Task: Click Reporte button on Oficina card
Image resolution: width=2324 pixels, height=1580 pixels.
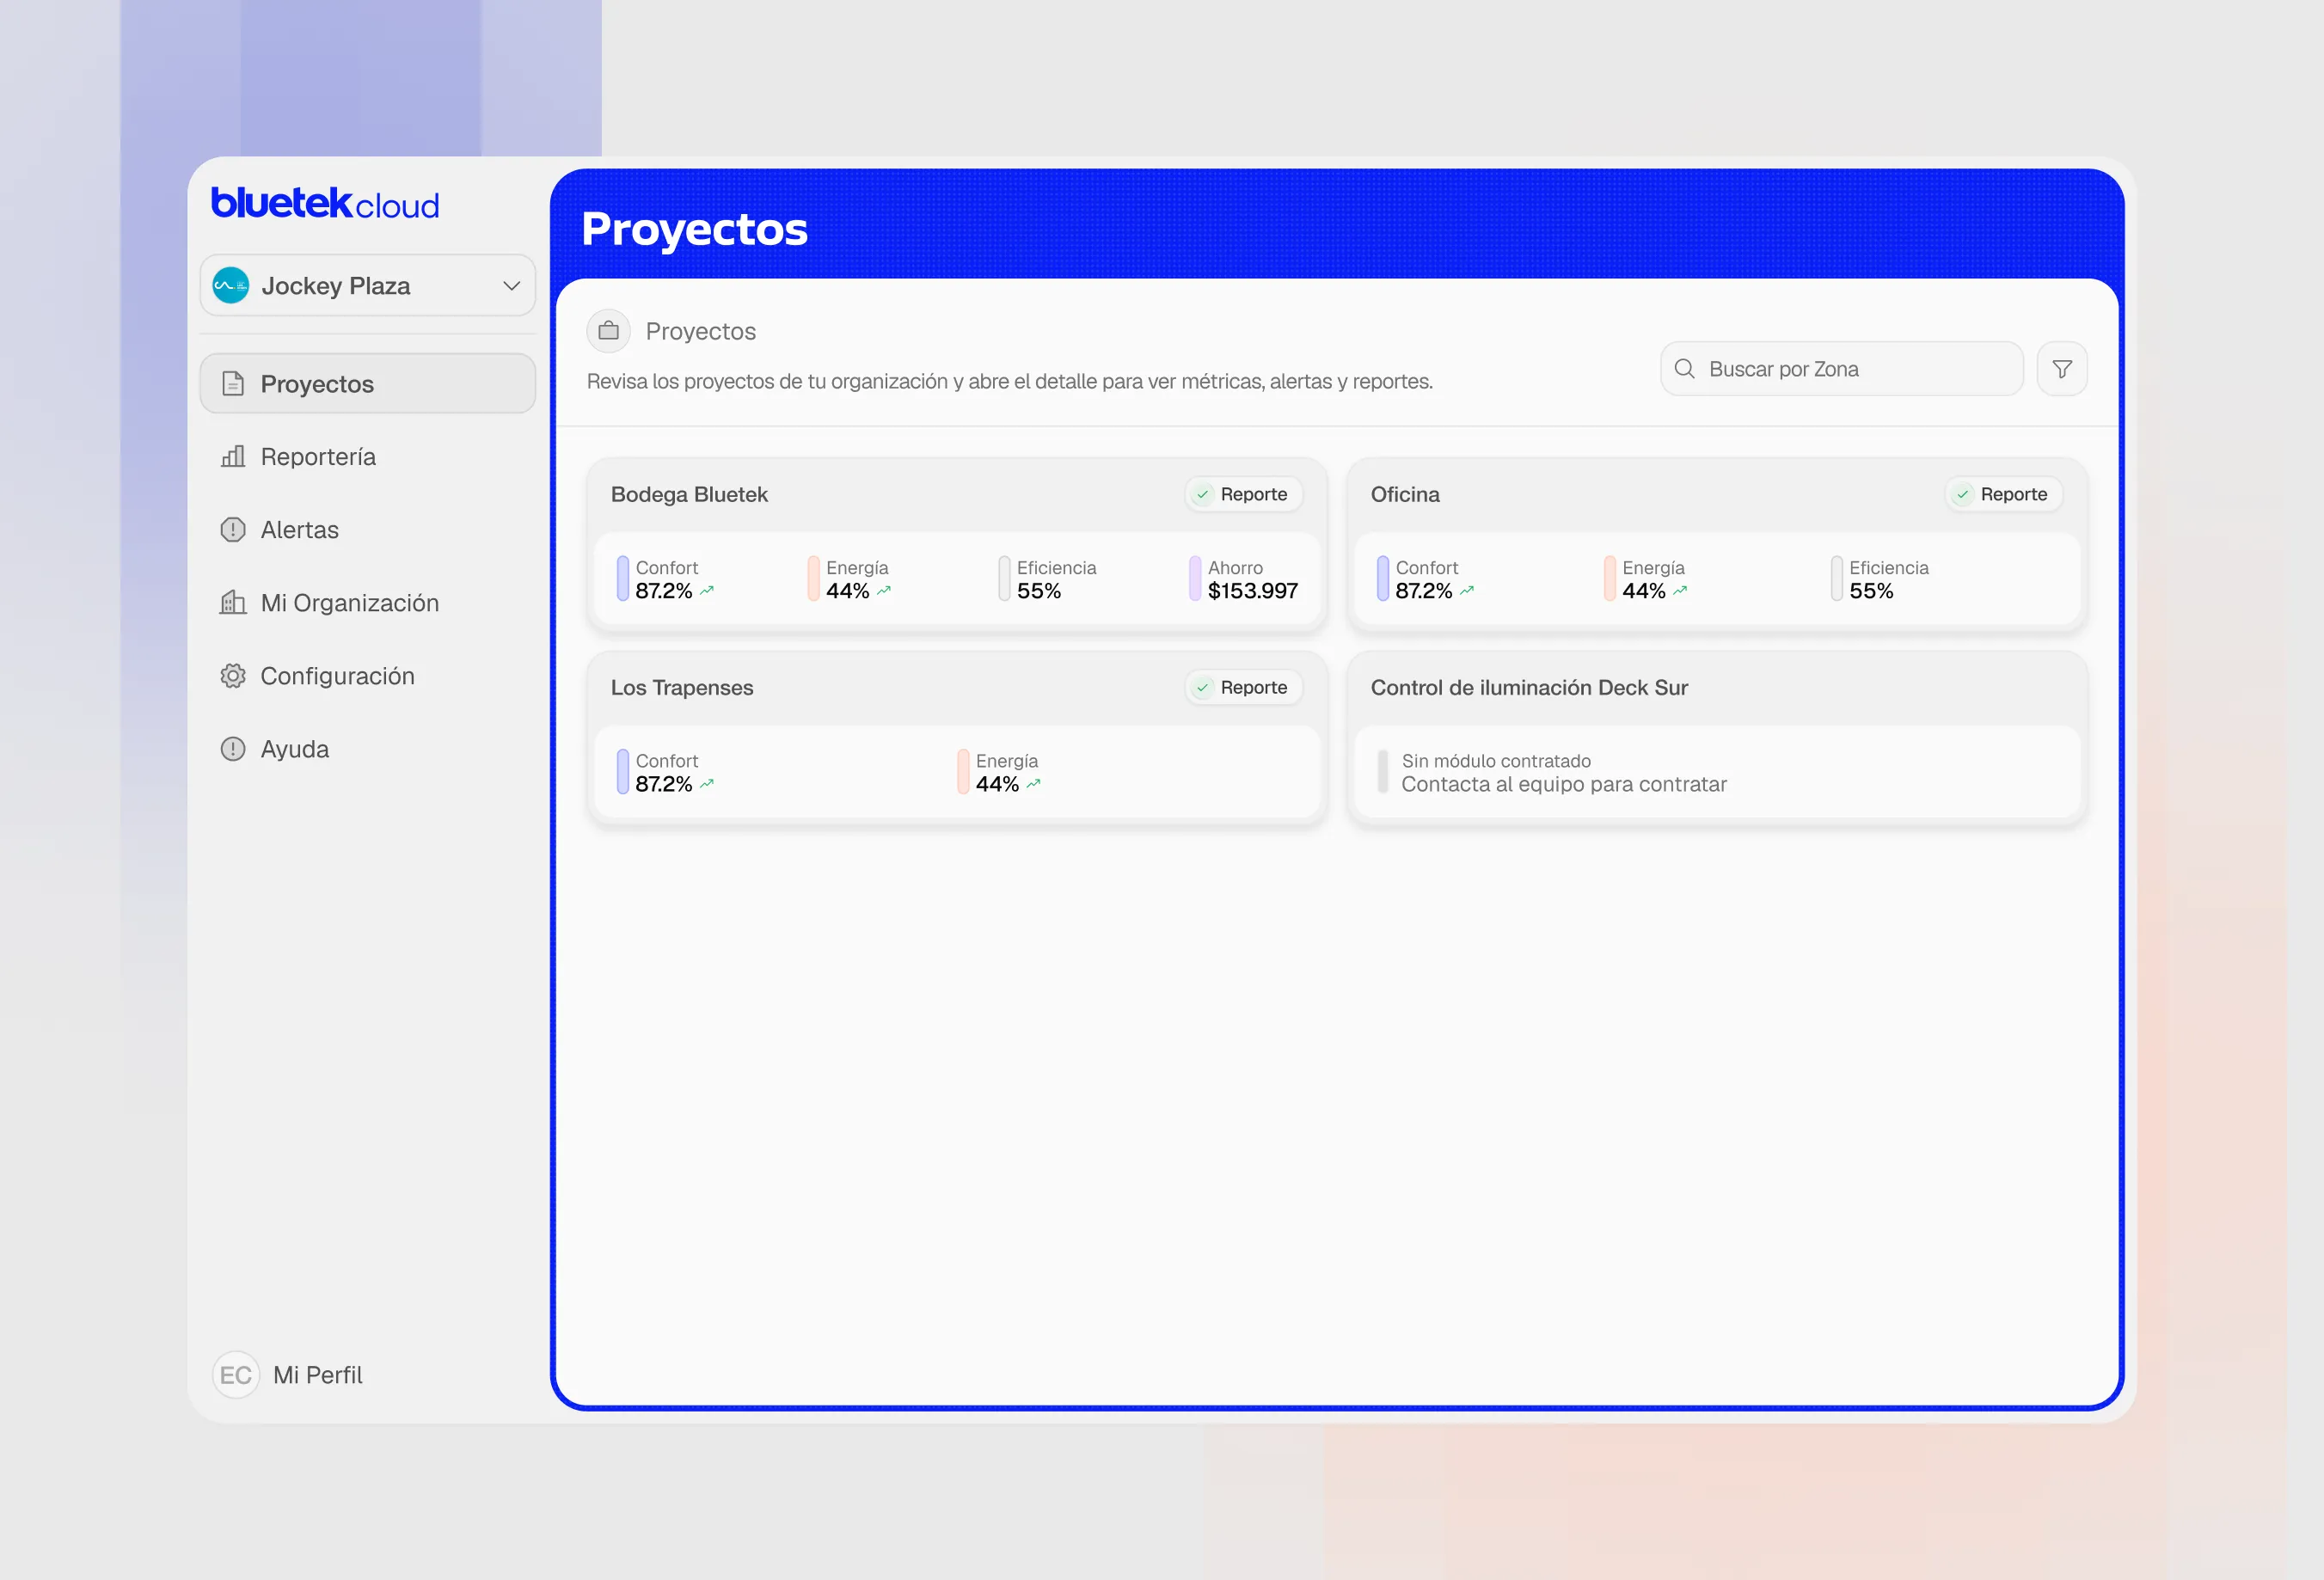Action: [2003, 494]
